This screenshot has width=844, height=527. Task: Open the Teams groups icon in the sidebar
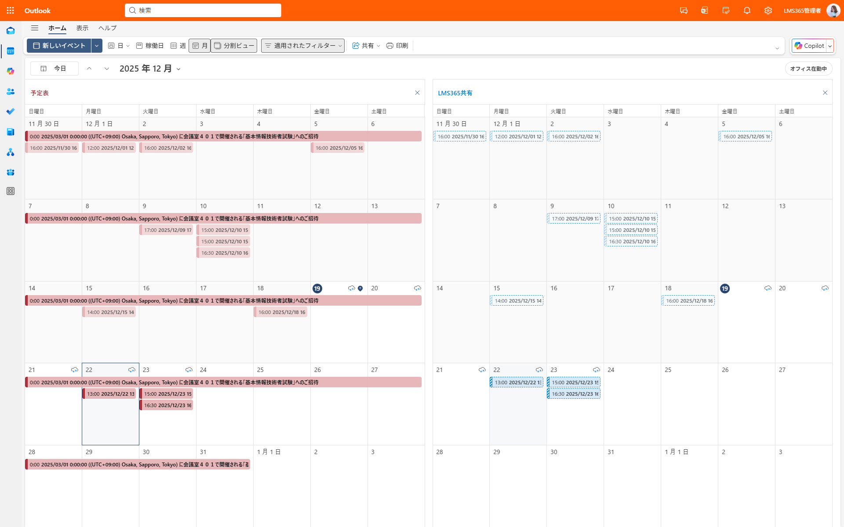[x=11, y=172]
